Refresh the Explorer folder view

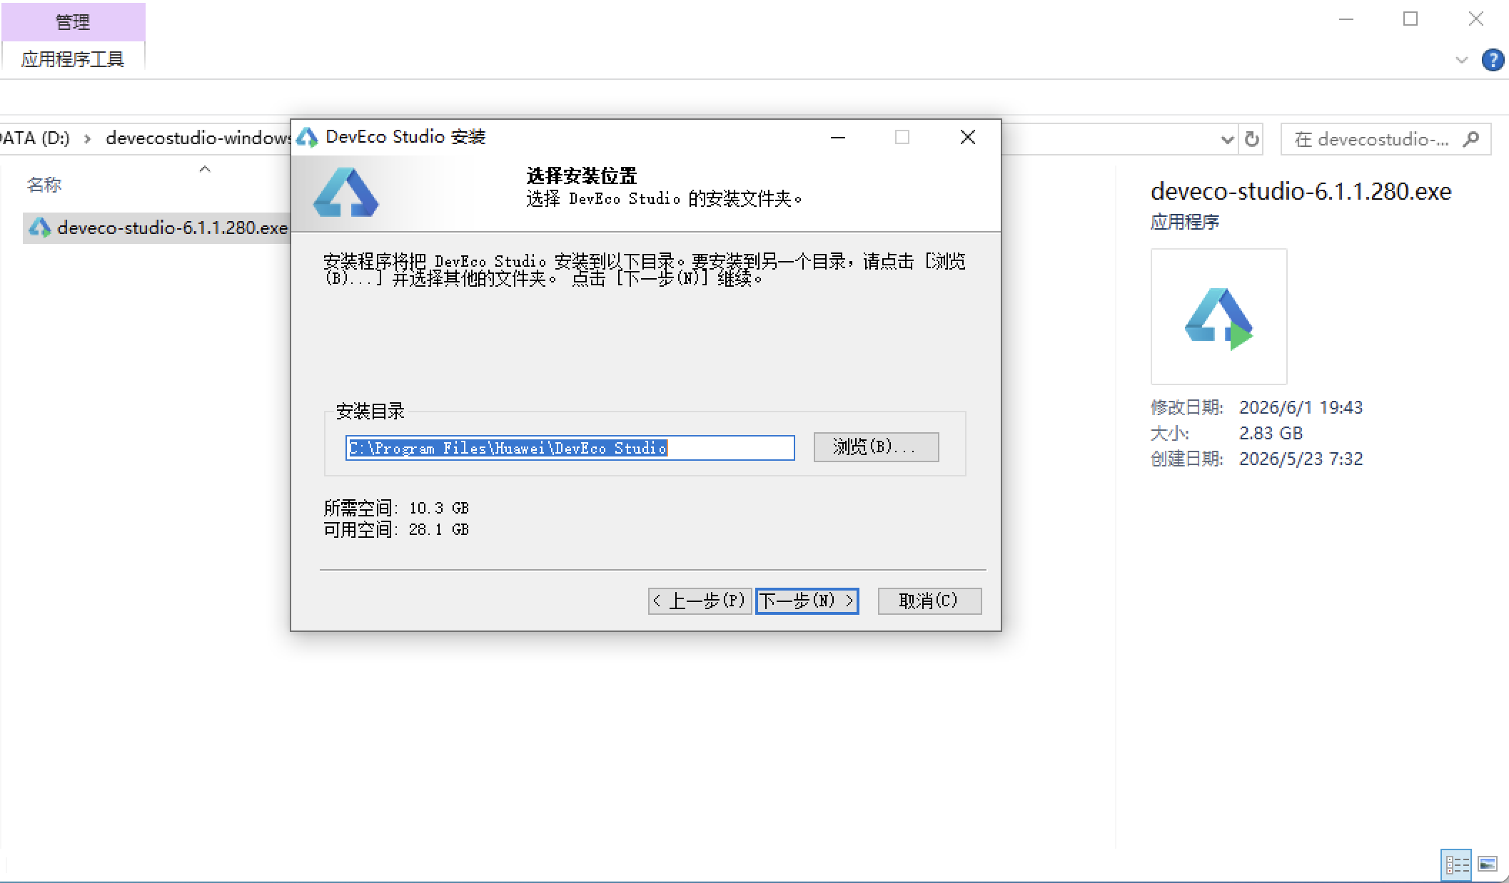[x=1251, y=139]
